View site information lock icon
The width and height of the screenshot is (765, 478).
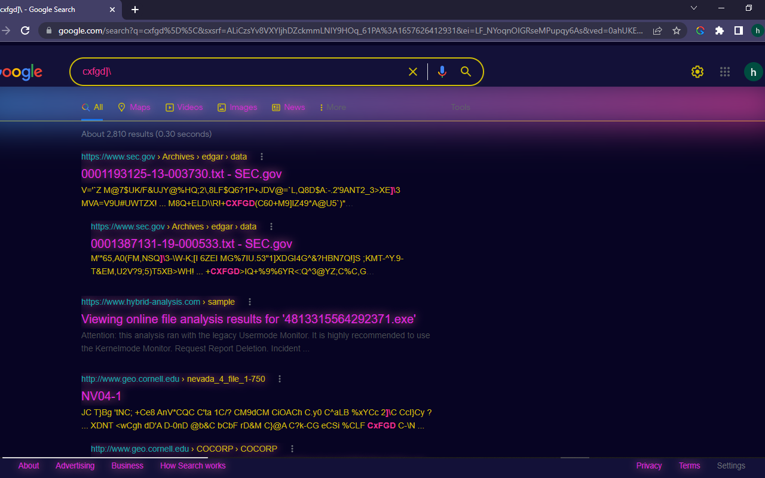click(49, 30)
